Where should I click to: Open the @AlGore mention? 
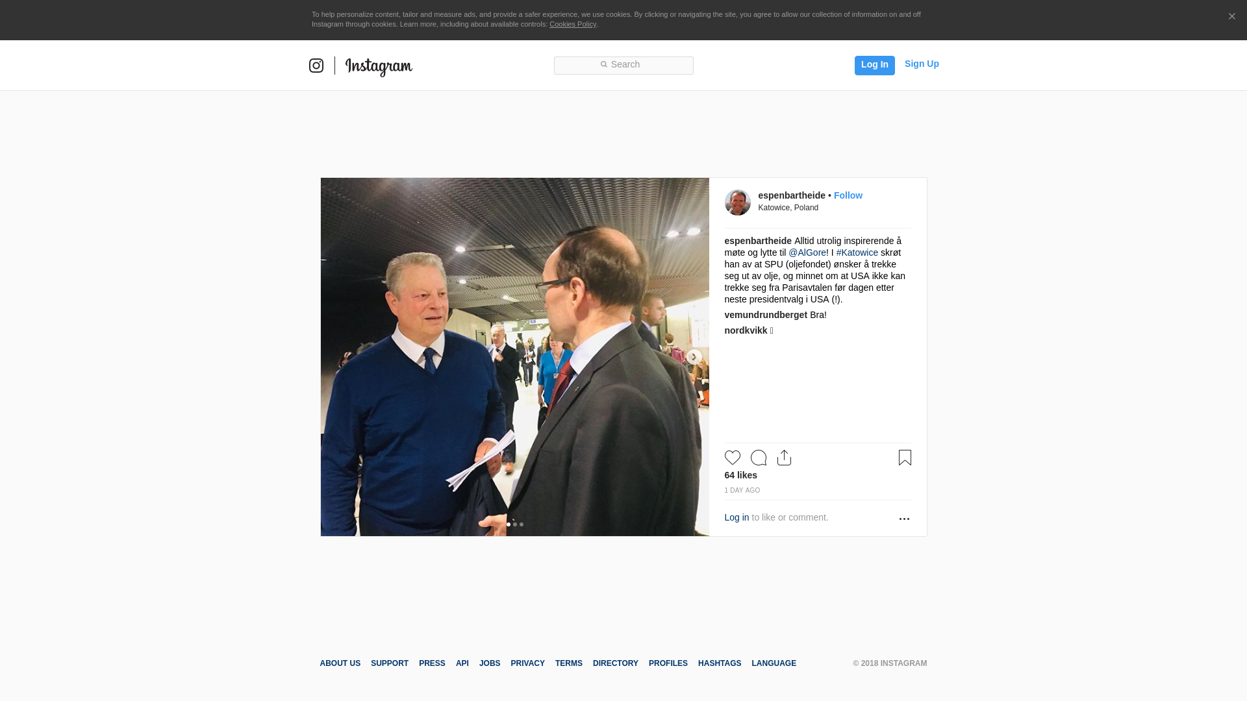tap(807, 252)
